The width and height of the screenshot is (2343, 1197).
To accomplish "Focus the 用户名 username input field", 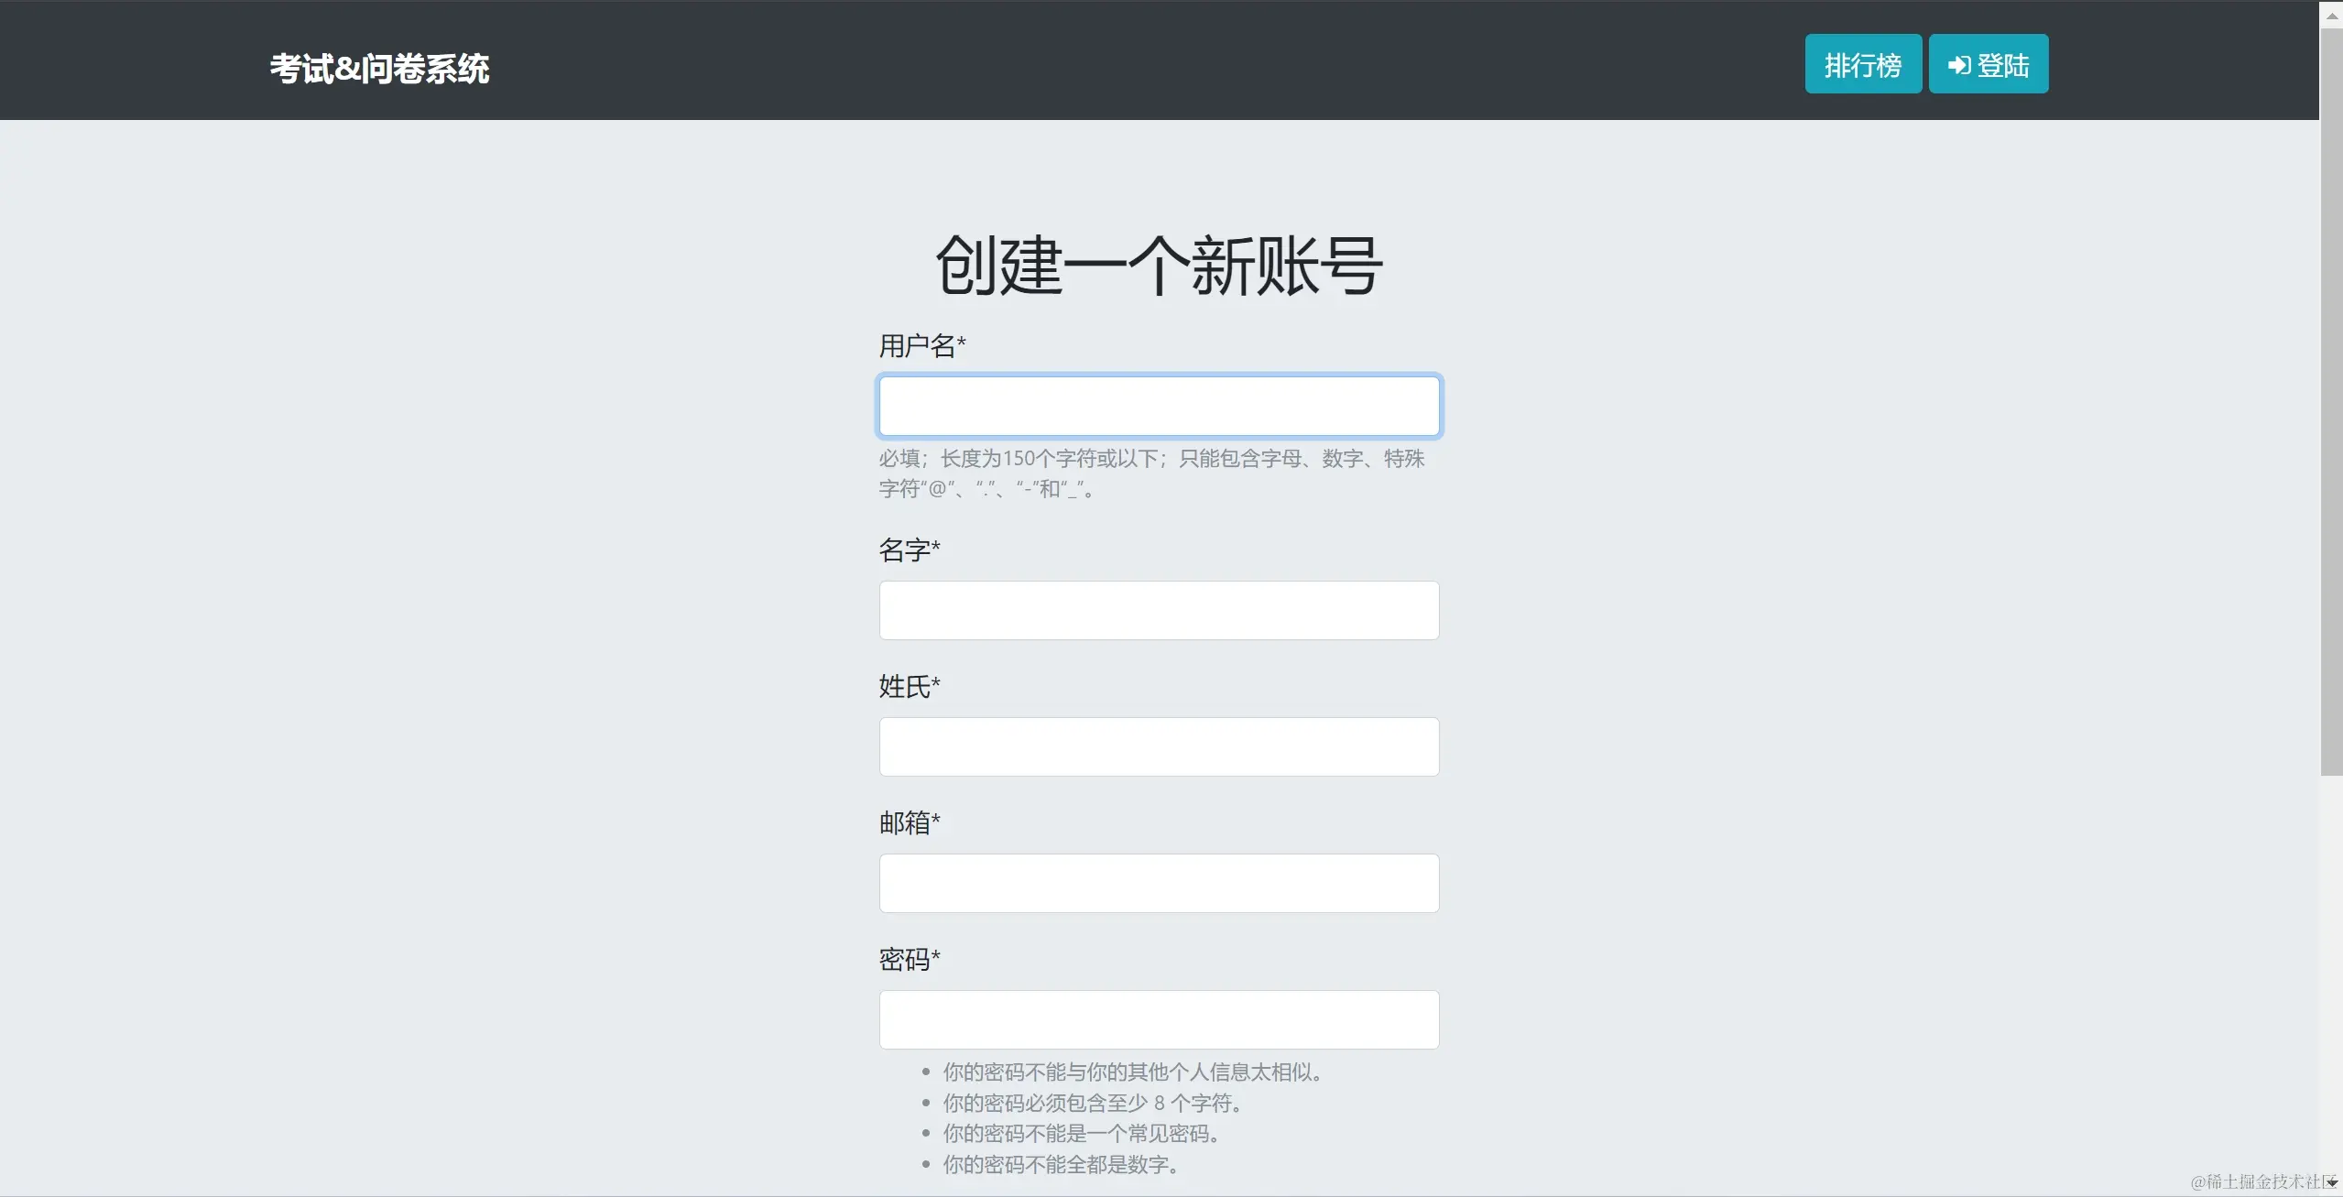I will pyautogui.click(x=1159, y=406).
